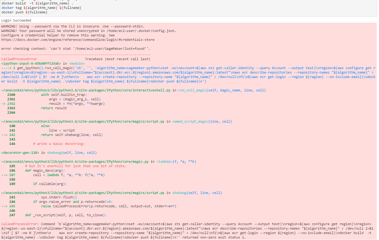
Task: Click line 187 'call = lambda f, *a, **k'
Action: tap(69, 175)
